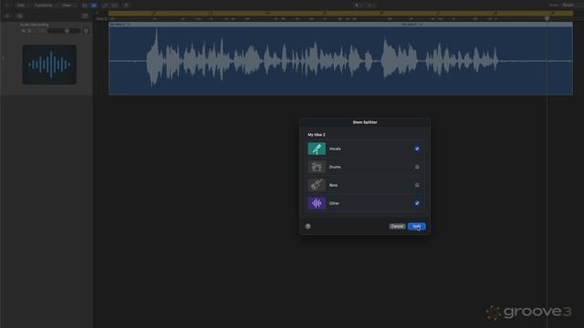Click the 'Other' stem label

coord(334,203)
